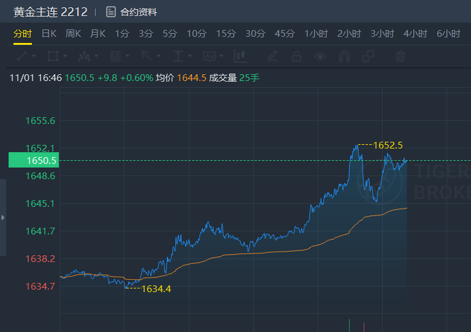Screen dimensions: 471x332
Task: Click the overlapping squares copy icon
Action: pyautogui.click(x=368, y=56)
